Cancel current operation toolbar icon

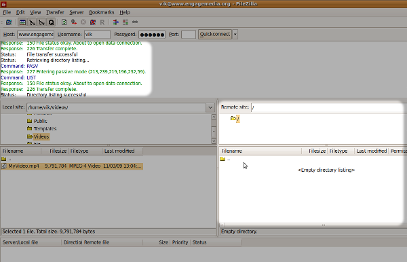pyautogui.click(x=83, y=22)
